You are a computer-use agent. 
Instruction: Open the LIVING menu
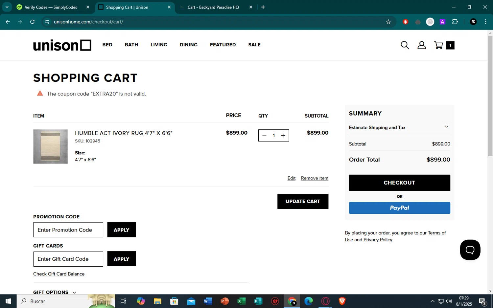[159, 45]
